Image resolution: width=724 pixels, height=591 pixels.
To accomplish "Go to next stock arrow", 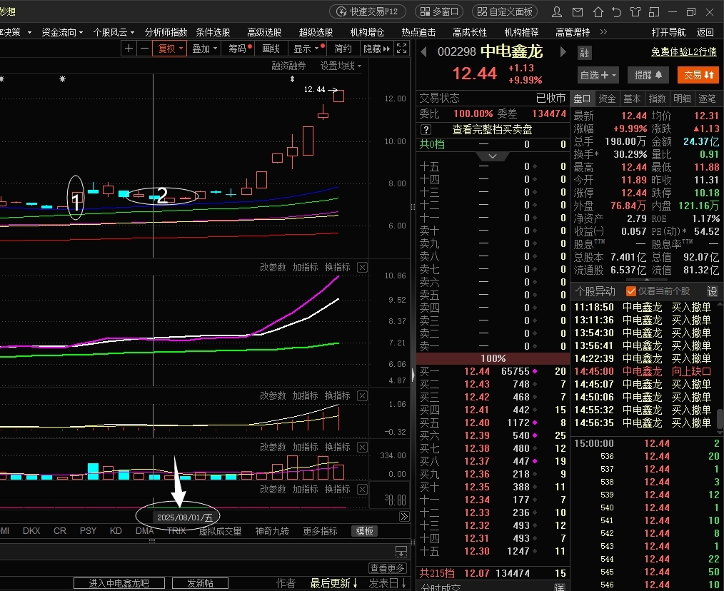I will pyautogui.click(x=563, y=51).
